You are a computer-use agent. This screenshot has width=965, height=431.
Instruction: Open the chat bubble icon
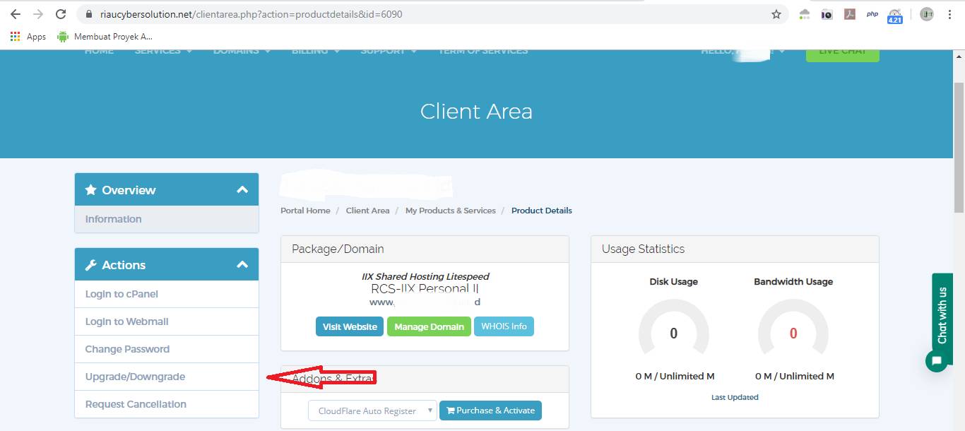point(937,361)
